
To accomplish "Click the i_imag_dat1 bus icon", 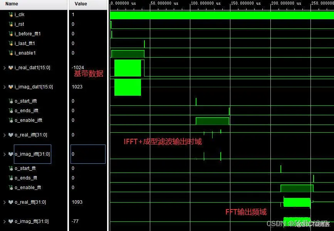I will tap(11, 87).
